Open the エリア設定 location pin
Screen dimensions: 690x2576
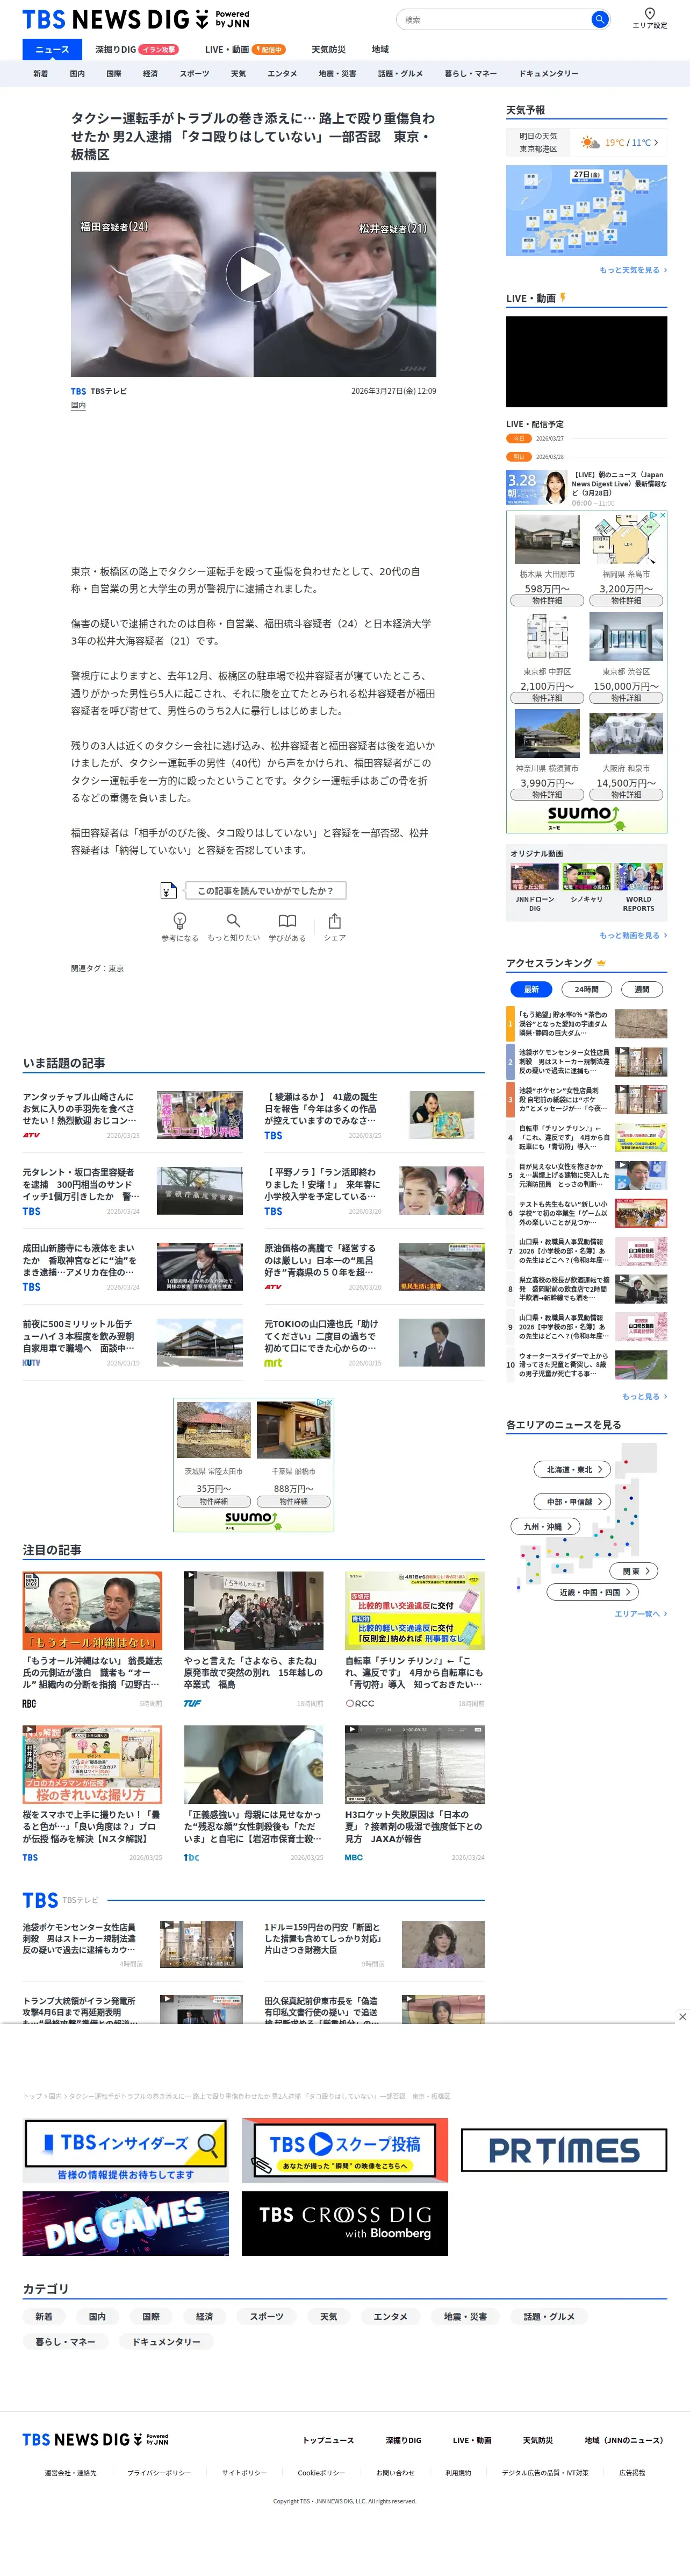(x=649, y=18)
